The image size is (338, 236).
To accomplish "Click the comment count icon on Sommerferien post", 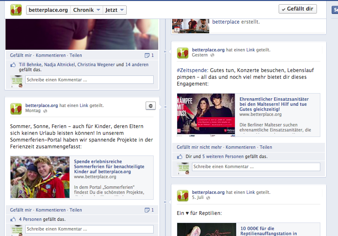I will [146, 210].
